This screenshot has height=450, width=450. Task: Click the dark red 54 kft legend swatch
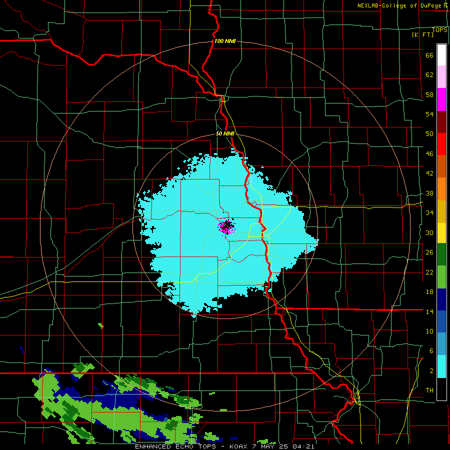(x=441, y=122)
